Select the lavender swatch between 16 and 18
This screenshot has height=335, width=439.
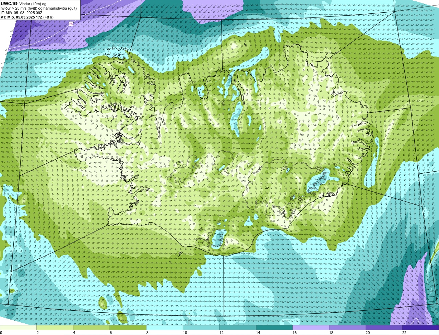pos(311,328)
